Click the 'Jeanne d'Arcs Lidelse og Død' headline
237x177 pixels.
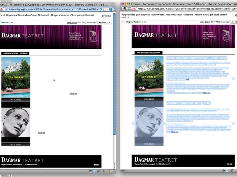click(x=188, y=103)
